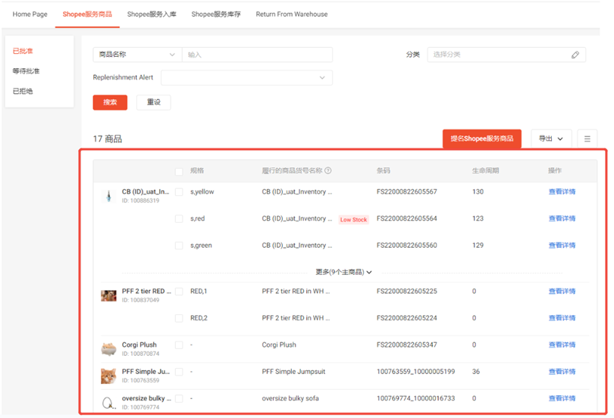614x418 pixels.
Task: Click the Low Stock tag on s,red row
Action: click(x=353, y=220)
